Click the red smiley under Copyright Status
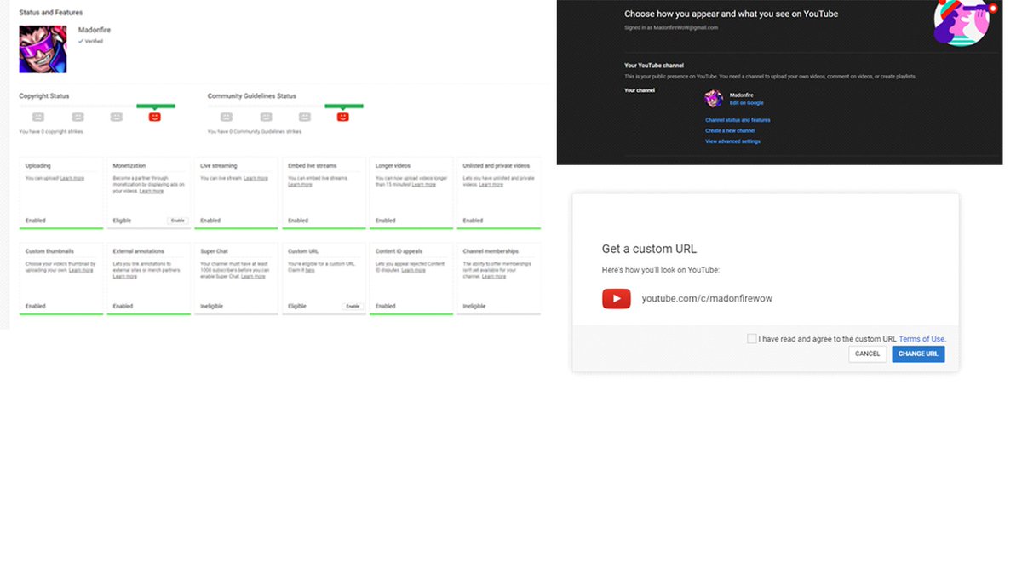1022x575 pixels. 155,117
